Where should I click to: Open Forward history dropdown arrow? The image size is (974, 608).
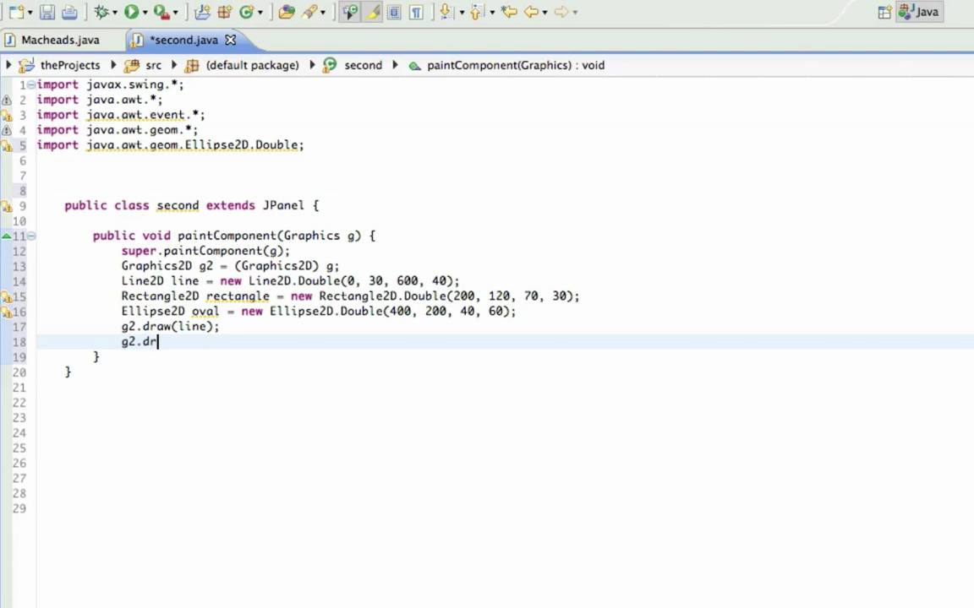[575, 13]
